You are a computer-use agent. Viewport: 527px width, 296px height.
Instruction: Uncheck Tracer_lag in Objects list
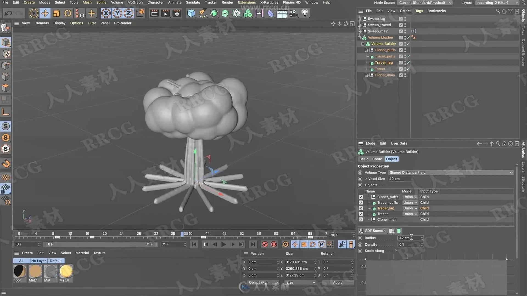pyautogui.click(x=361, y=208)
